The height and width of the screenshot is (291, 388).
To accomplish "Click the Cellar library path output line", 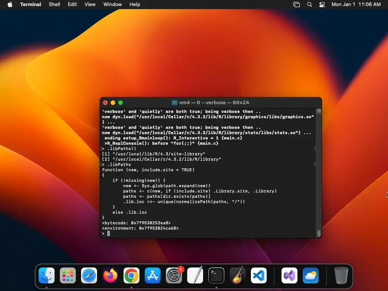I will 161,159.
